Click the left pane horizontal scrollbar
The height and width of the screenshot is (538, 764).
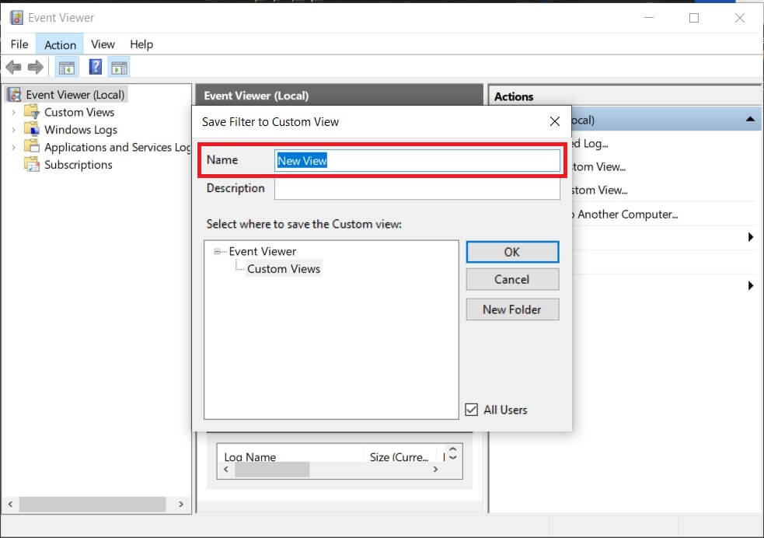pos(93,505)
